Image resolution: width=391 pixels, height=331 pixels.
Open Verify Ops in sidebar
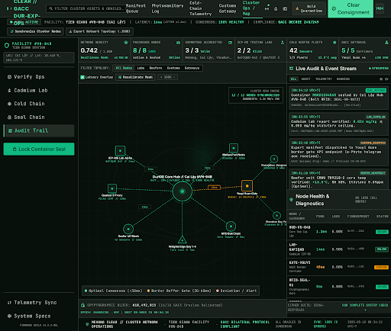click(x=39, y=77)
